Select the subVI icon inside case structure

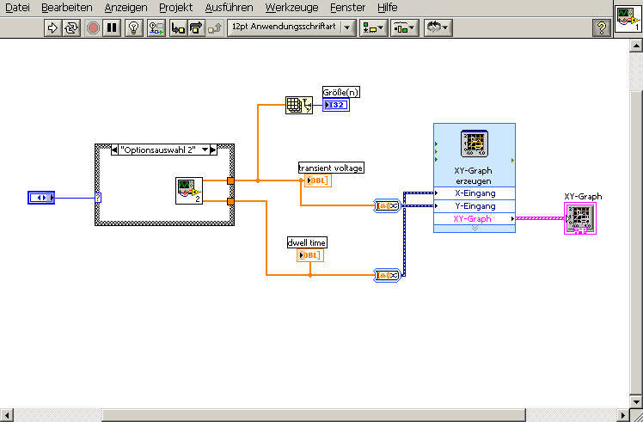(x=189, y=191)
